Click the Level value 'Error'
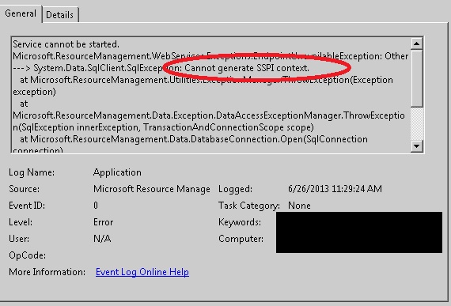The image size is (451, 306). coord(104,222)
